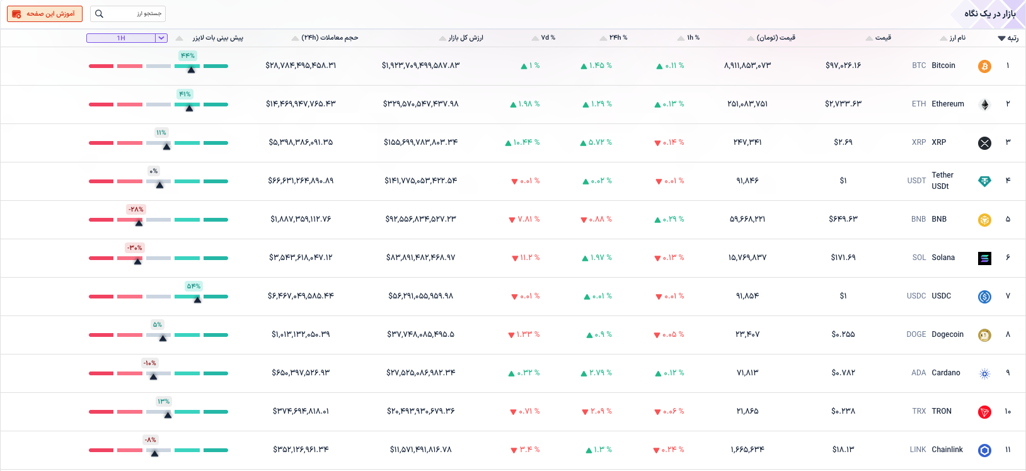Sort by currency name column
This screenshot has width=1026, height=471.
(953, 38)
